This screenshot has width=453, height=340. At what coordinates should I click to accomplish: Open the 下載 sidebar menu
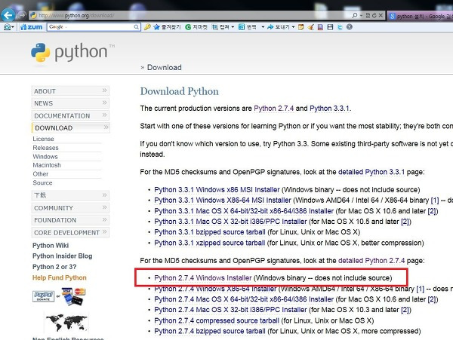coord(70,195)
